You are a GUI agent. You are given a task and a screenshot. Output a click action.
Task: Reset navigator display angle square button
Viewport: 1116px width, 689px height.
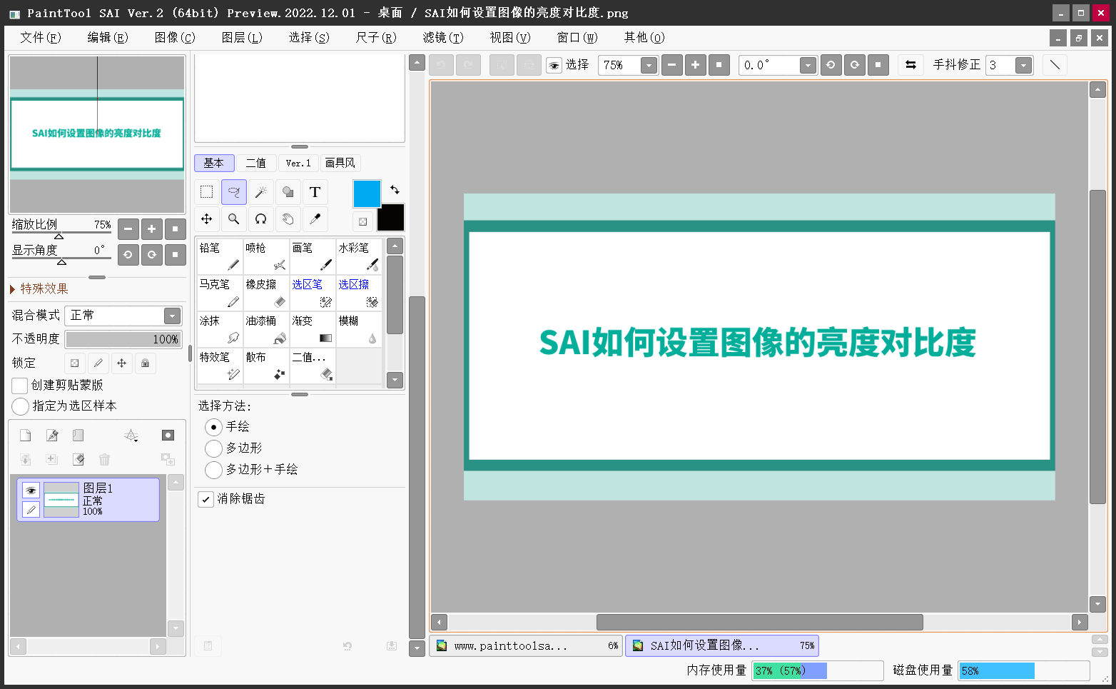(176, 254)
